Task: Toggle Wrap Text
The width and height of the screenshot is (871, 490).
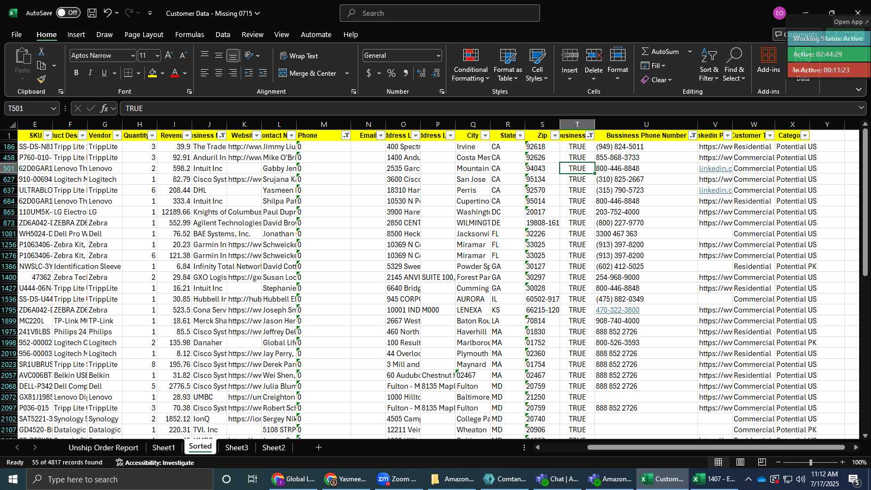Action: pos(299,56)
